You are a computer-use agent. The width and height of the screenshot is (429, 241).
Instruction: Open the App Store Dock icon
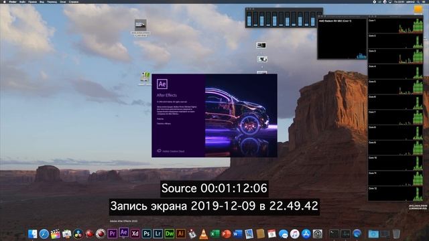click(306, 234)
